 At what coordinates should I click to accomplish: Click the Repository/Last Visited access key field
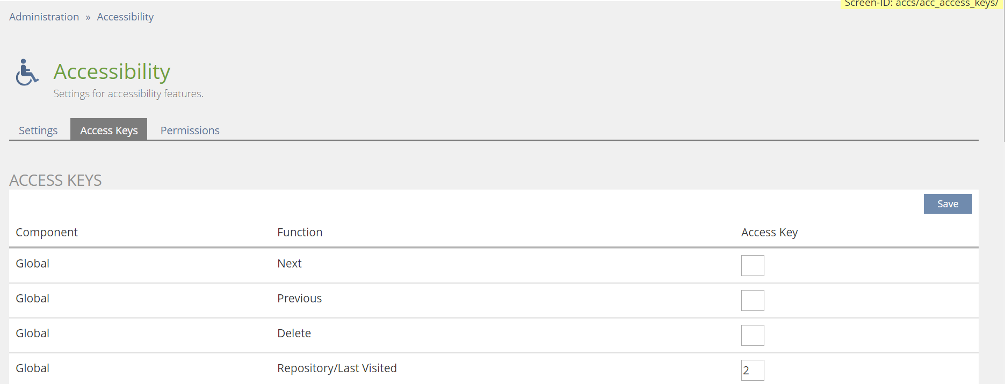click(752, 370)
